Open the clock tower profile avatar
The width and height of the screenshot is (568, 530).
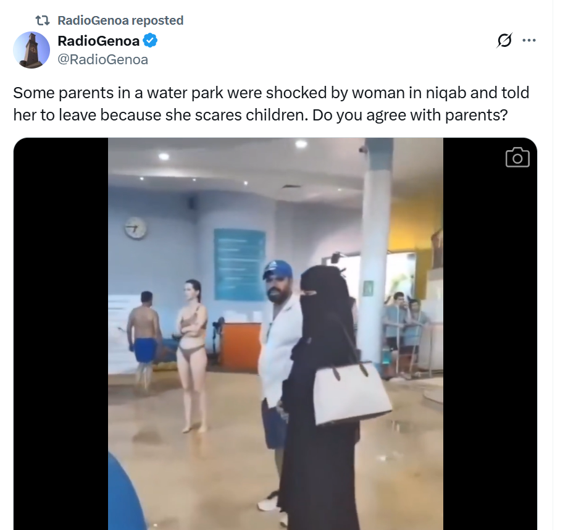pyautogui.click(x=31, y=50)
